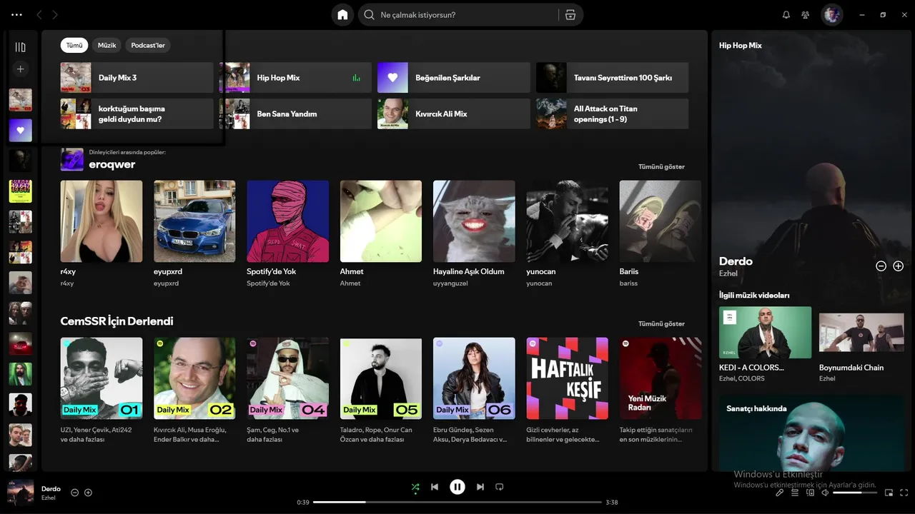Open the user profile avatar menu
The width and height of the screenshot is (915, 514).
click(x=832, y=15)
